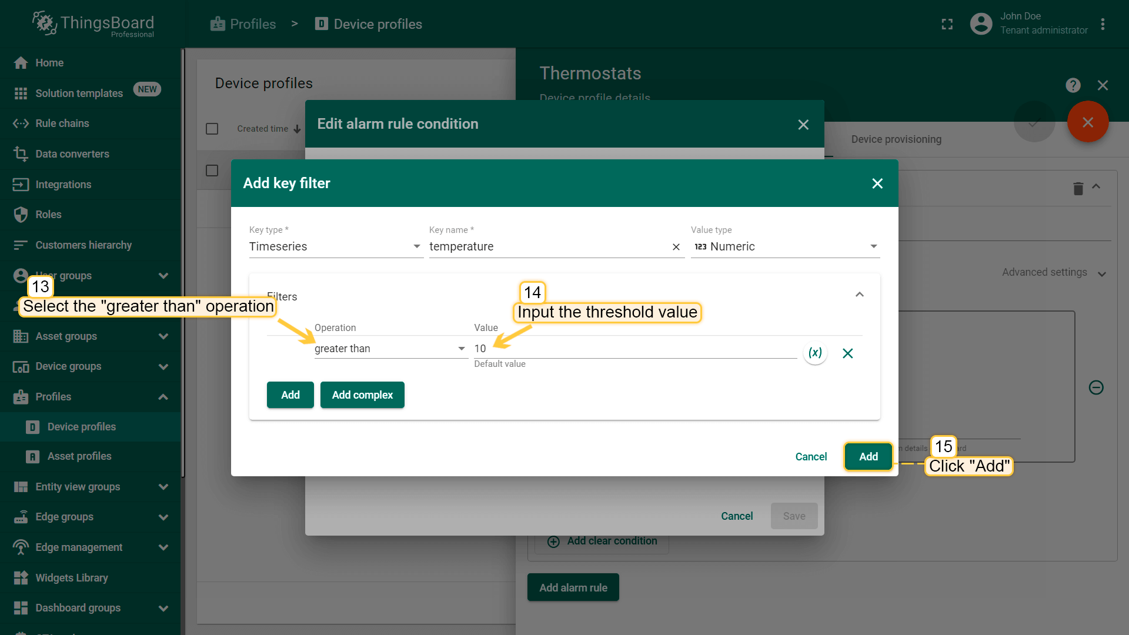This screenshot has width=1129, height=635.
Task: Open Data converters icon
Action: (21, 154)
